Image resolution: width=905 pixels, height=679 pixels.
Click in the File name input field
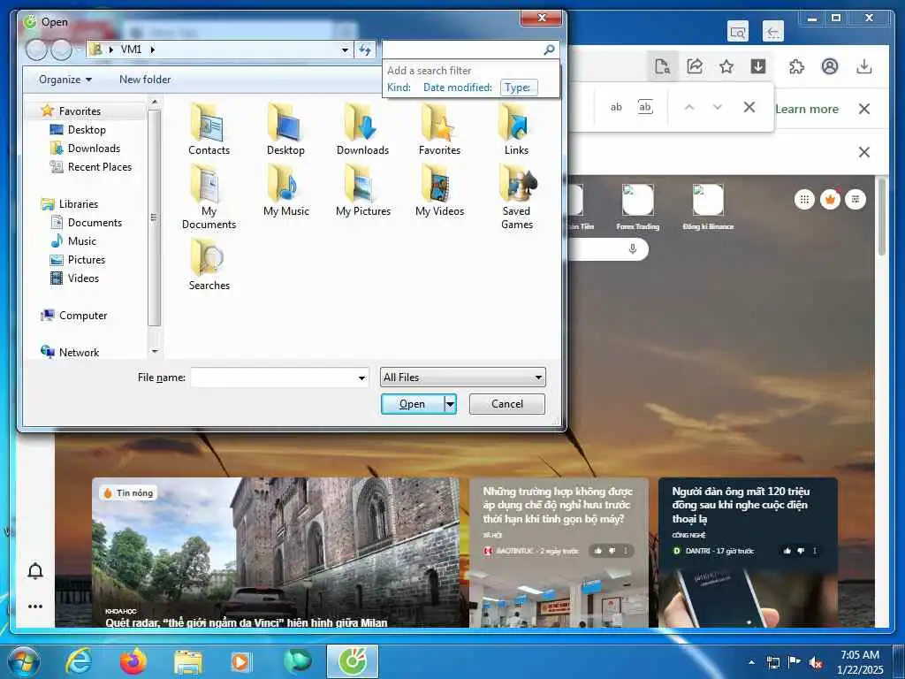click(x=274, y=378)
